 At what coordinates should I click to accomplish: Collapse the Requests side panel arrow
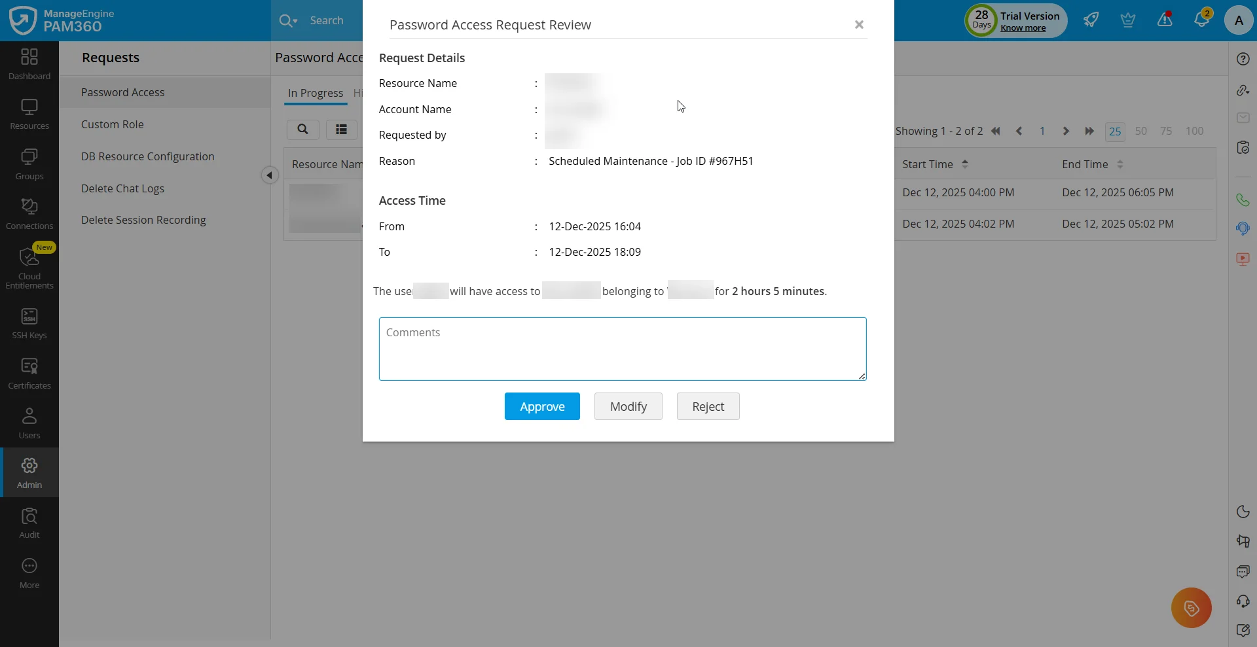(x=269, y=175)
